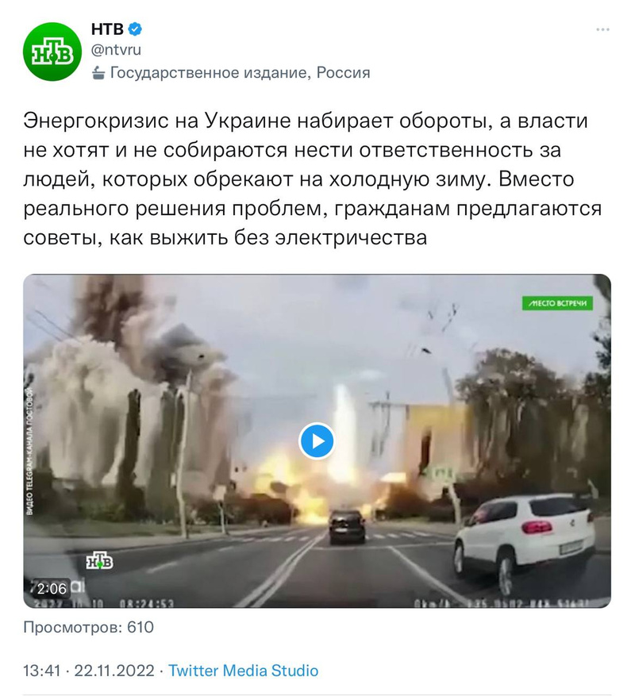
Task: Open the three-dot more options menu
Action: point(602,29)
